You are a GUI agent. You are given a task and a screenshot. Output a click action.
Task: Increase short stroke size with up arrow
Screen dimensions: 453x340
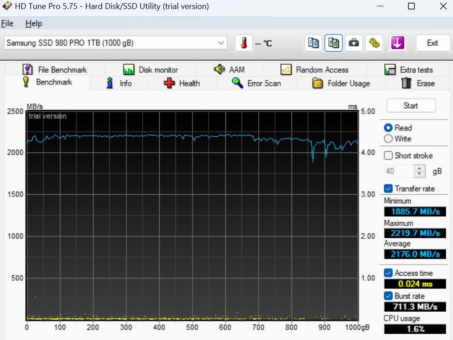pos(420,168)
